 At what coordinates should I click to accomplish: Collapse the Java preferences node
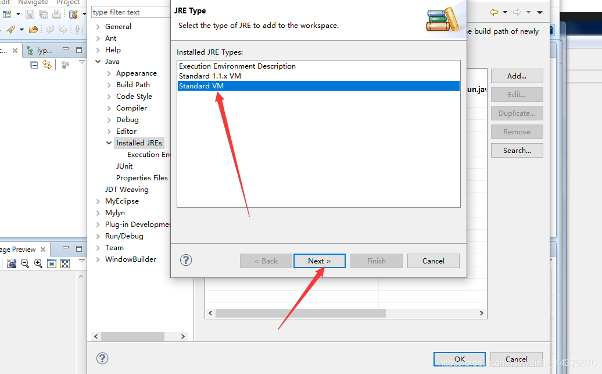point(98,62)
